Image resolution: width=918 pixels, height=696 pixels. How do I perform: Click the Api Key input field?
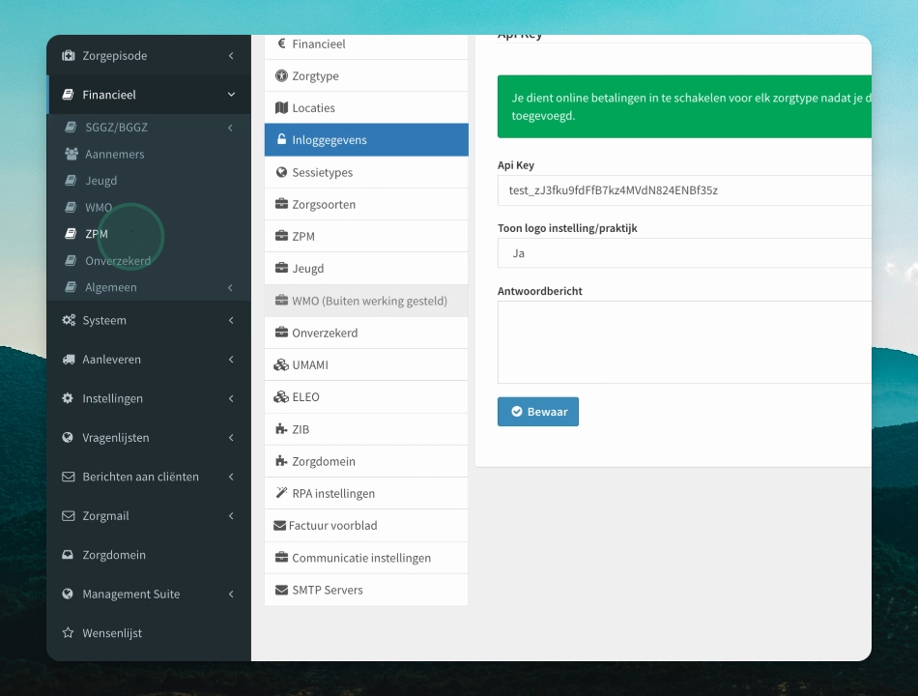pyautogui.click(x=684, y=190)
